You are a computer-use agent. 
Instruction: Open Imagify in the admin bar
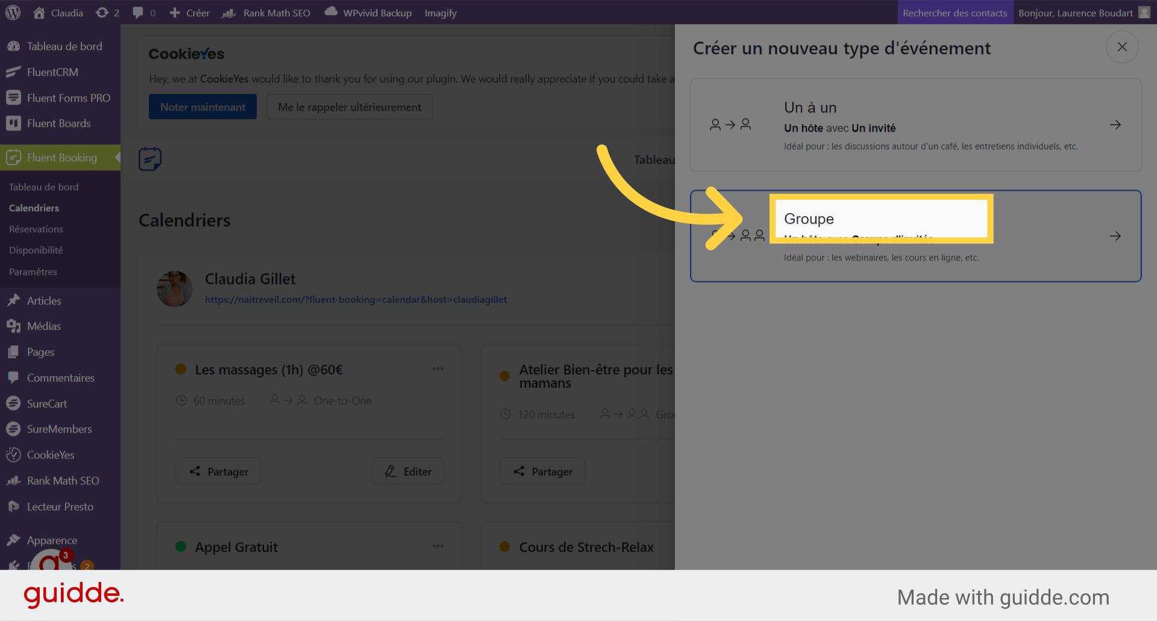click(x=441, y=13)
